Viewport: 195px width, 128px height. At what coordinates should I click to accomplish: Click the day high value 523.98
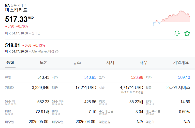pyautogui.click(x=137, y=77)
